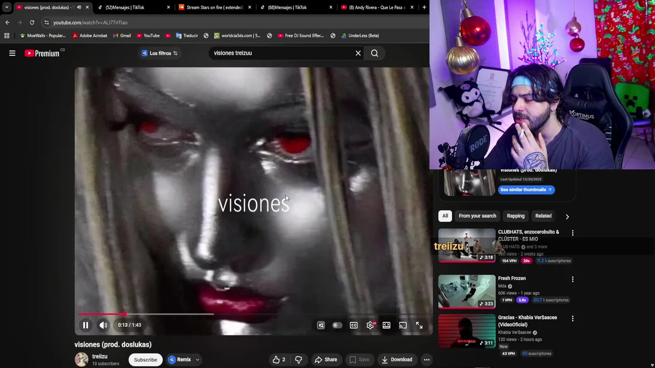Like the video (2 likes)
The image size is (655, 368).
(279, 360)
